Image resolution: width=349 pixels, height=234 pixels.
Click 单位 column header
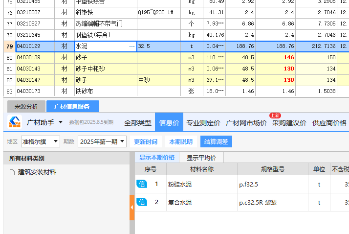(x=319, y=169)
